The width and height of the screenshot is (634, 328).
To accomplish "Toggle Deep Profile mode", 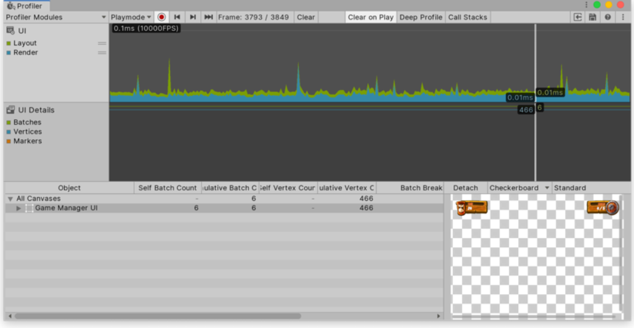I will [x=420, y=17].
